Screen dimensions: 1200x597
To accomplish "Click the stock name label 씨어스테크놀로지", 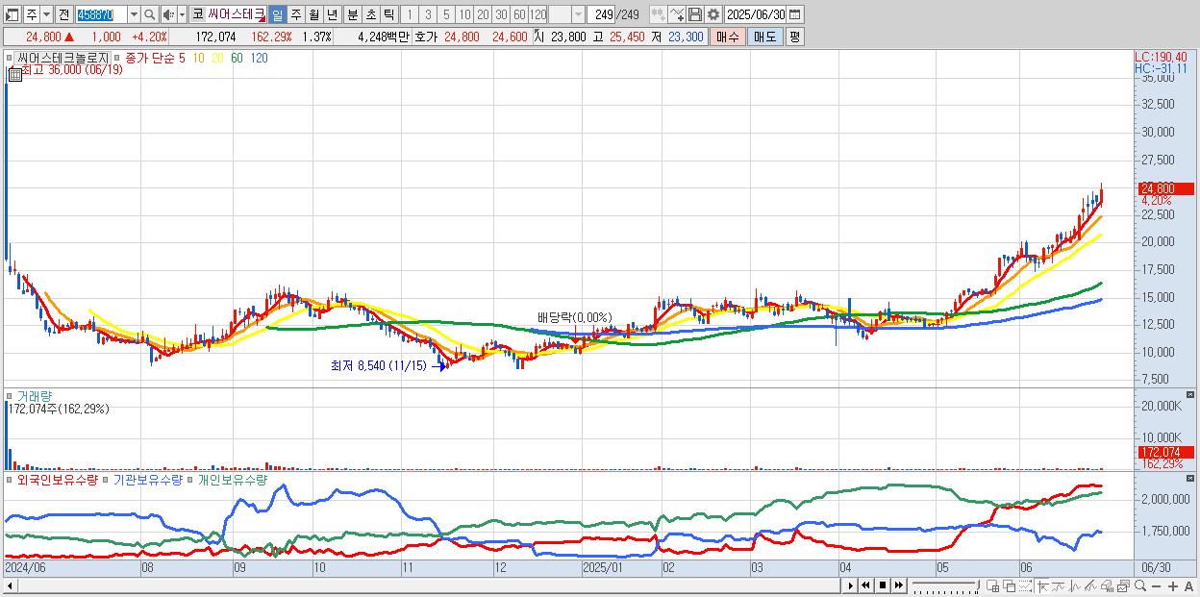I will pyautogui.click(x=64, y=58).
